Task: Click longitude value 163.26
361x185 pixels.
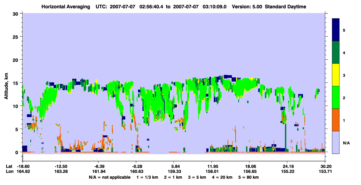Action: coord(61,171)
